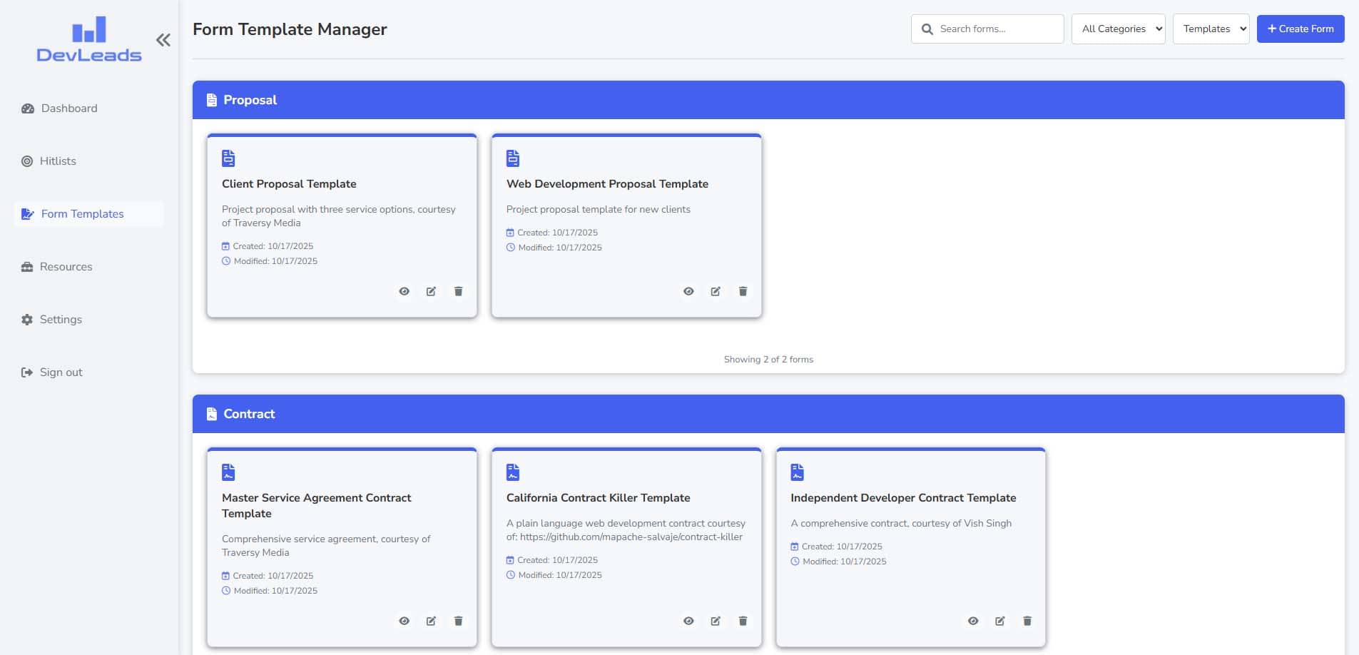The width and height of the screenshot is (1359, 655).
Task: Edit Web Development Proposal Template
Action: pos(716,291)
